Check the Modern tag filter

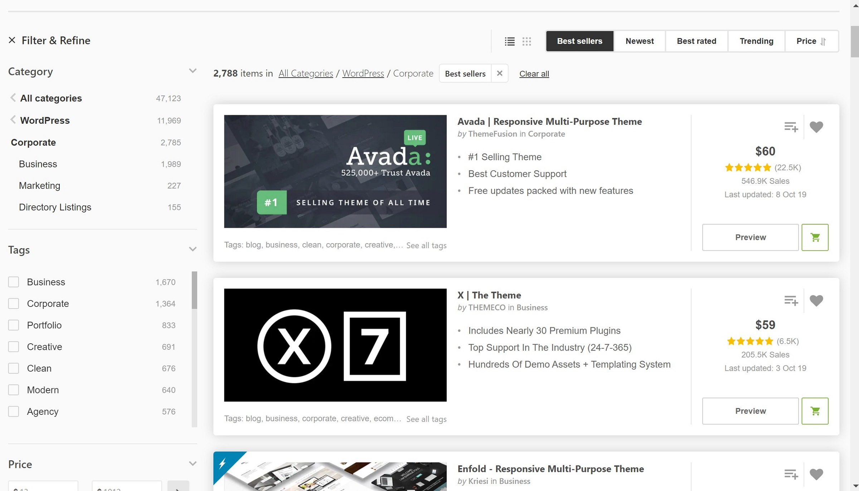14,390
